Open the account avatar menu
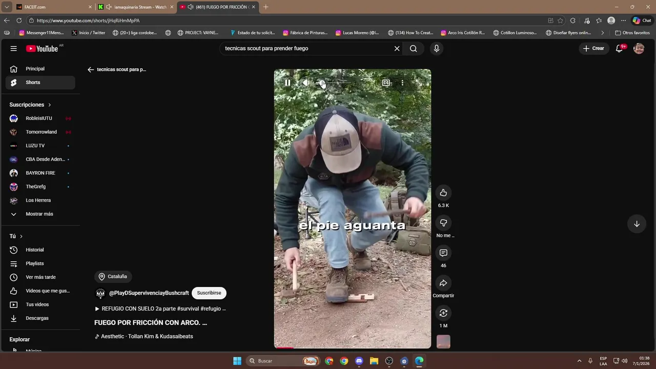Viewport: 656px width, 369px height. [x=639, y=48]
